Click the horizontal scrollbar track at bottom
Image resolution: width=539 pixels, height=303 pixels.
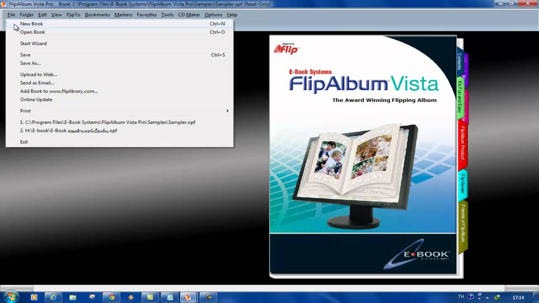pos(269,288)
